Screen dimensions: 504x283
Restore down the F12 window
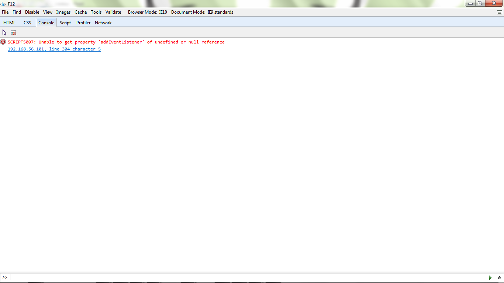pyautogui.click(x=480, y=3)
